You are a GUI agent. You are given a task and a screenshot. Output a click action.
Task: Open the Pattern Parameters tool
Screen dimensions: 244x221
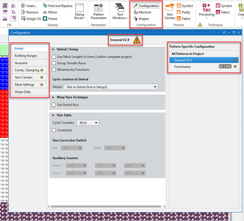99,12
